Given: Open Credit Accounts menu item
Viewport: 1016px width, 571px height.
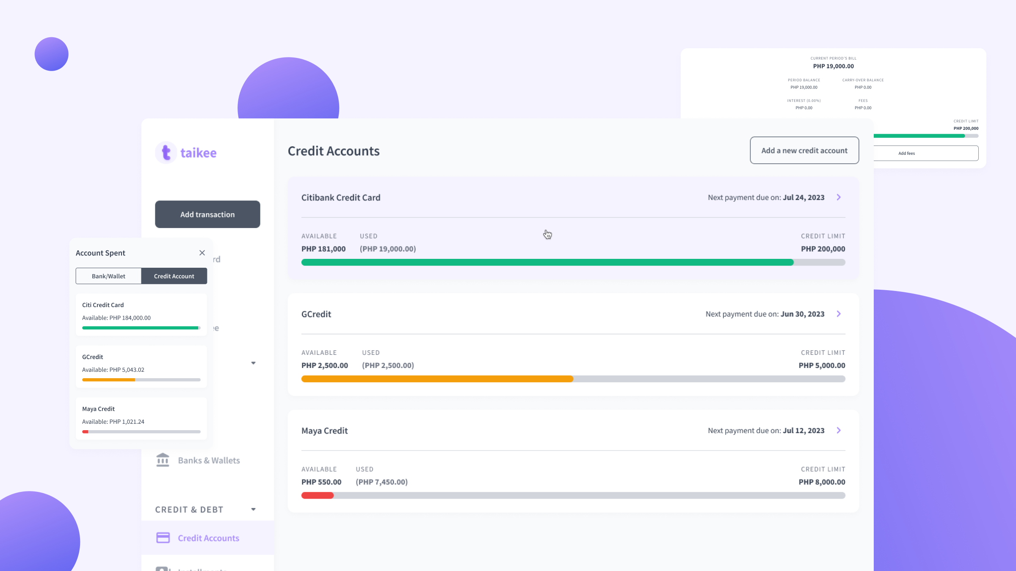Looking at the screenshot, I should pos(207,538).
